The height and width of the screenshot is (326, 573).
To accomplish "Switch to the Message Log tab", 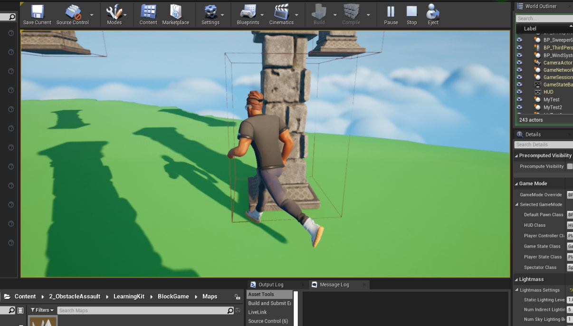I will (334, 285).
